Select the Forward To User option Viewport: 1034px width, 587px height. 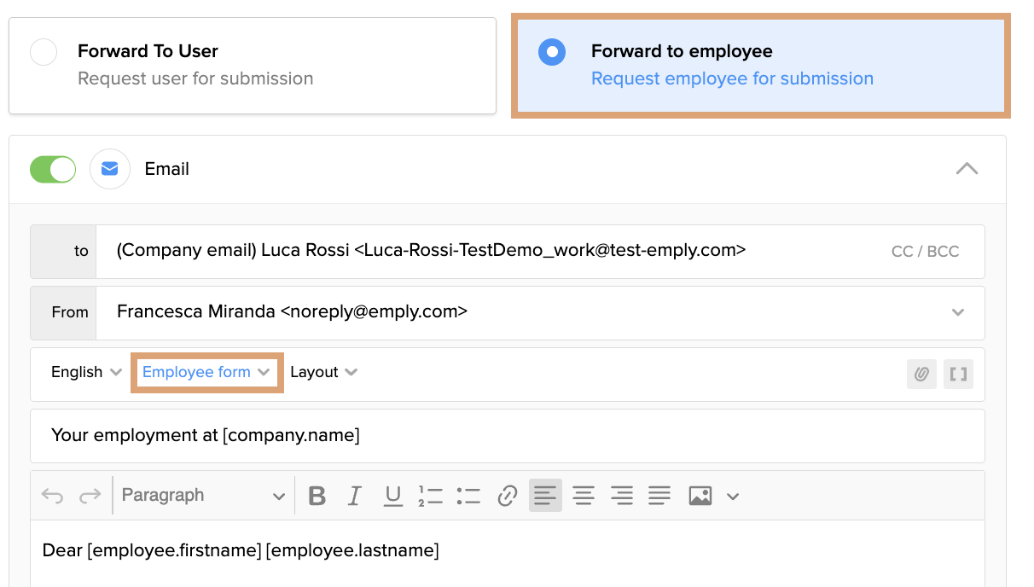[44, 52]
